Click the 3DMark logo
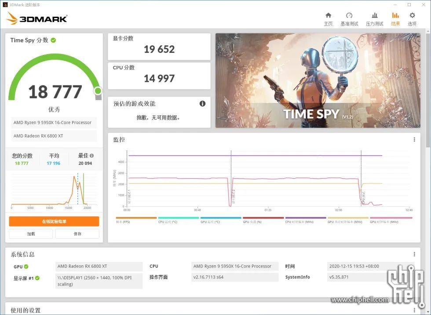 37,18
